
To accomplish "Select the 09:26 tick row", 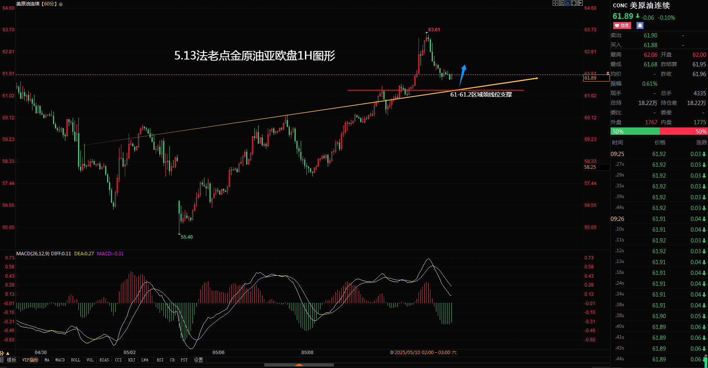I will pos(659,219).
